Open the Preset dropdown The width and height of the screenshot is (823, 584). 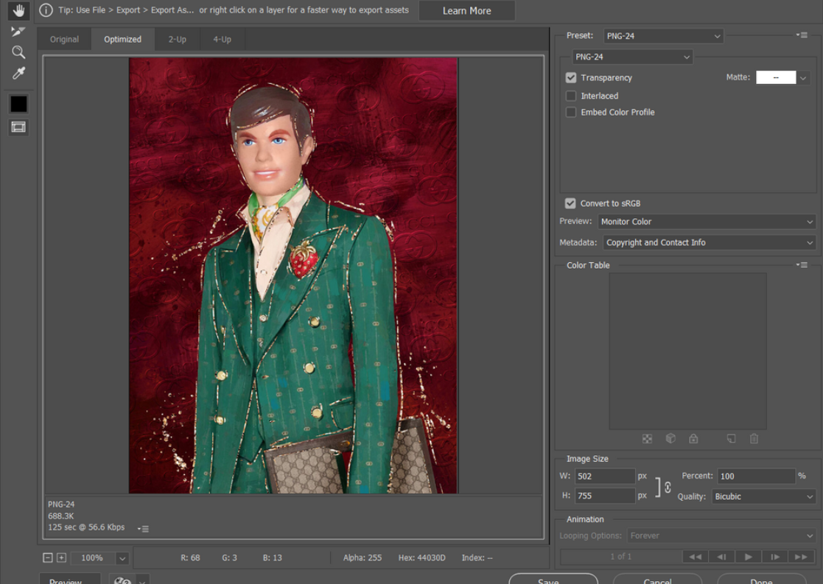(663, 35)
